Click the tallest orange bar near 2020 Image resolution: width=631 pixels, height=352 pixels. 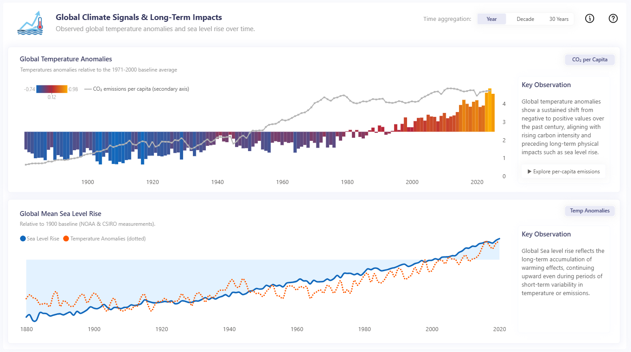pyautogui.click(x=489, y=110)
